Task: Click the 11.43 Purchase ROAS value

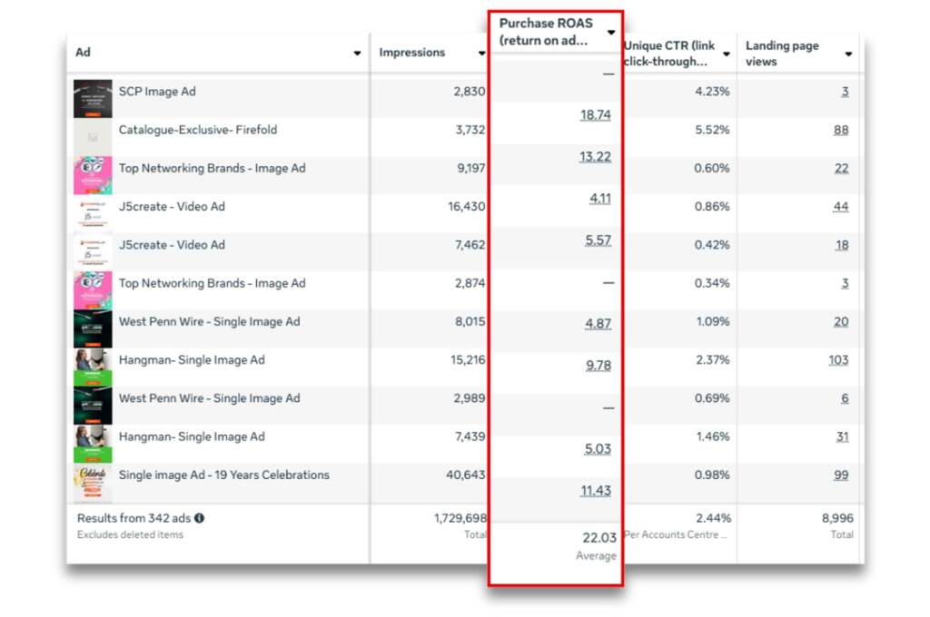Action: (595, 491)
